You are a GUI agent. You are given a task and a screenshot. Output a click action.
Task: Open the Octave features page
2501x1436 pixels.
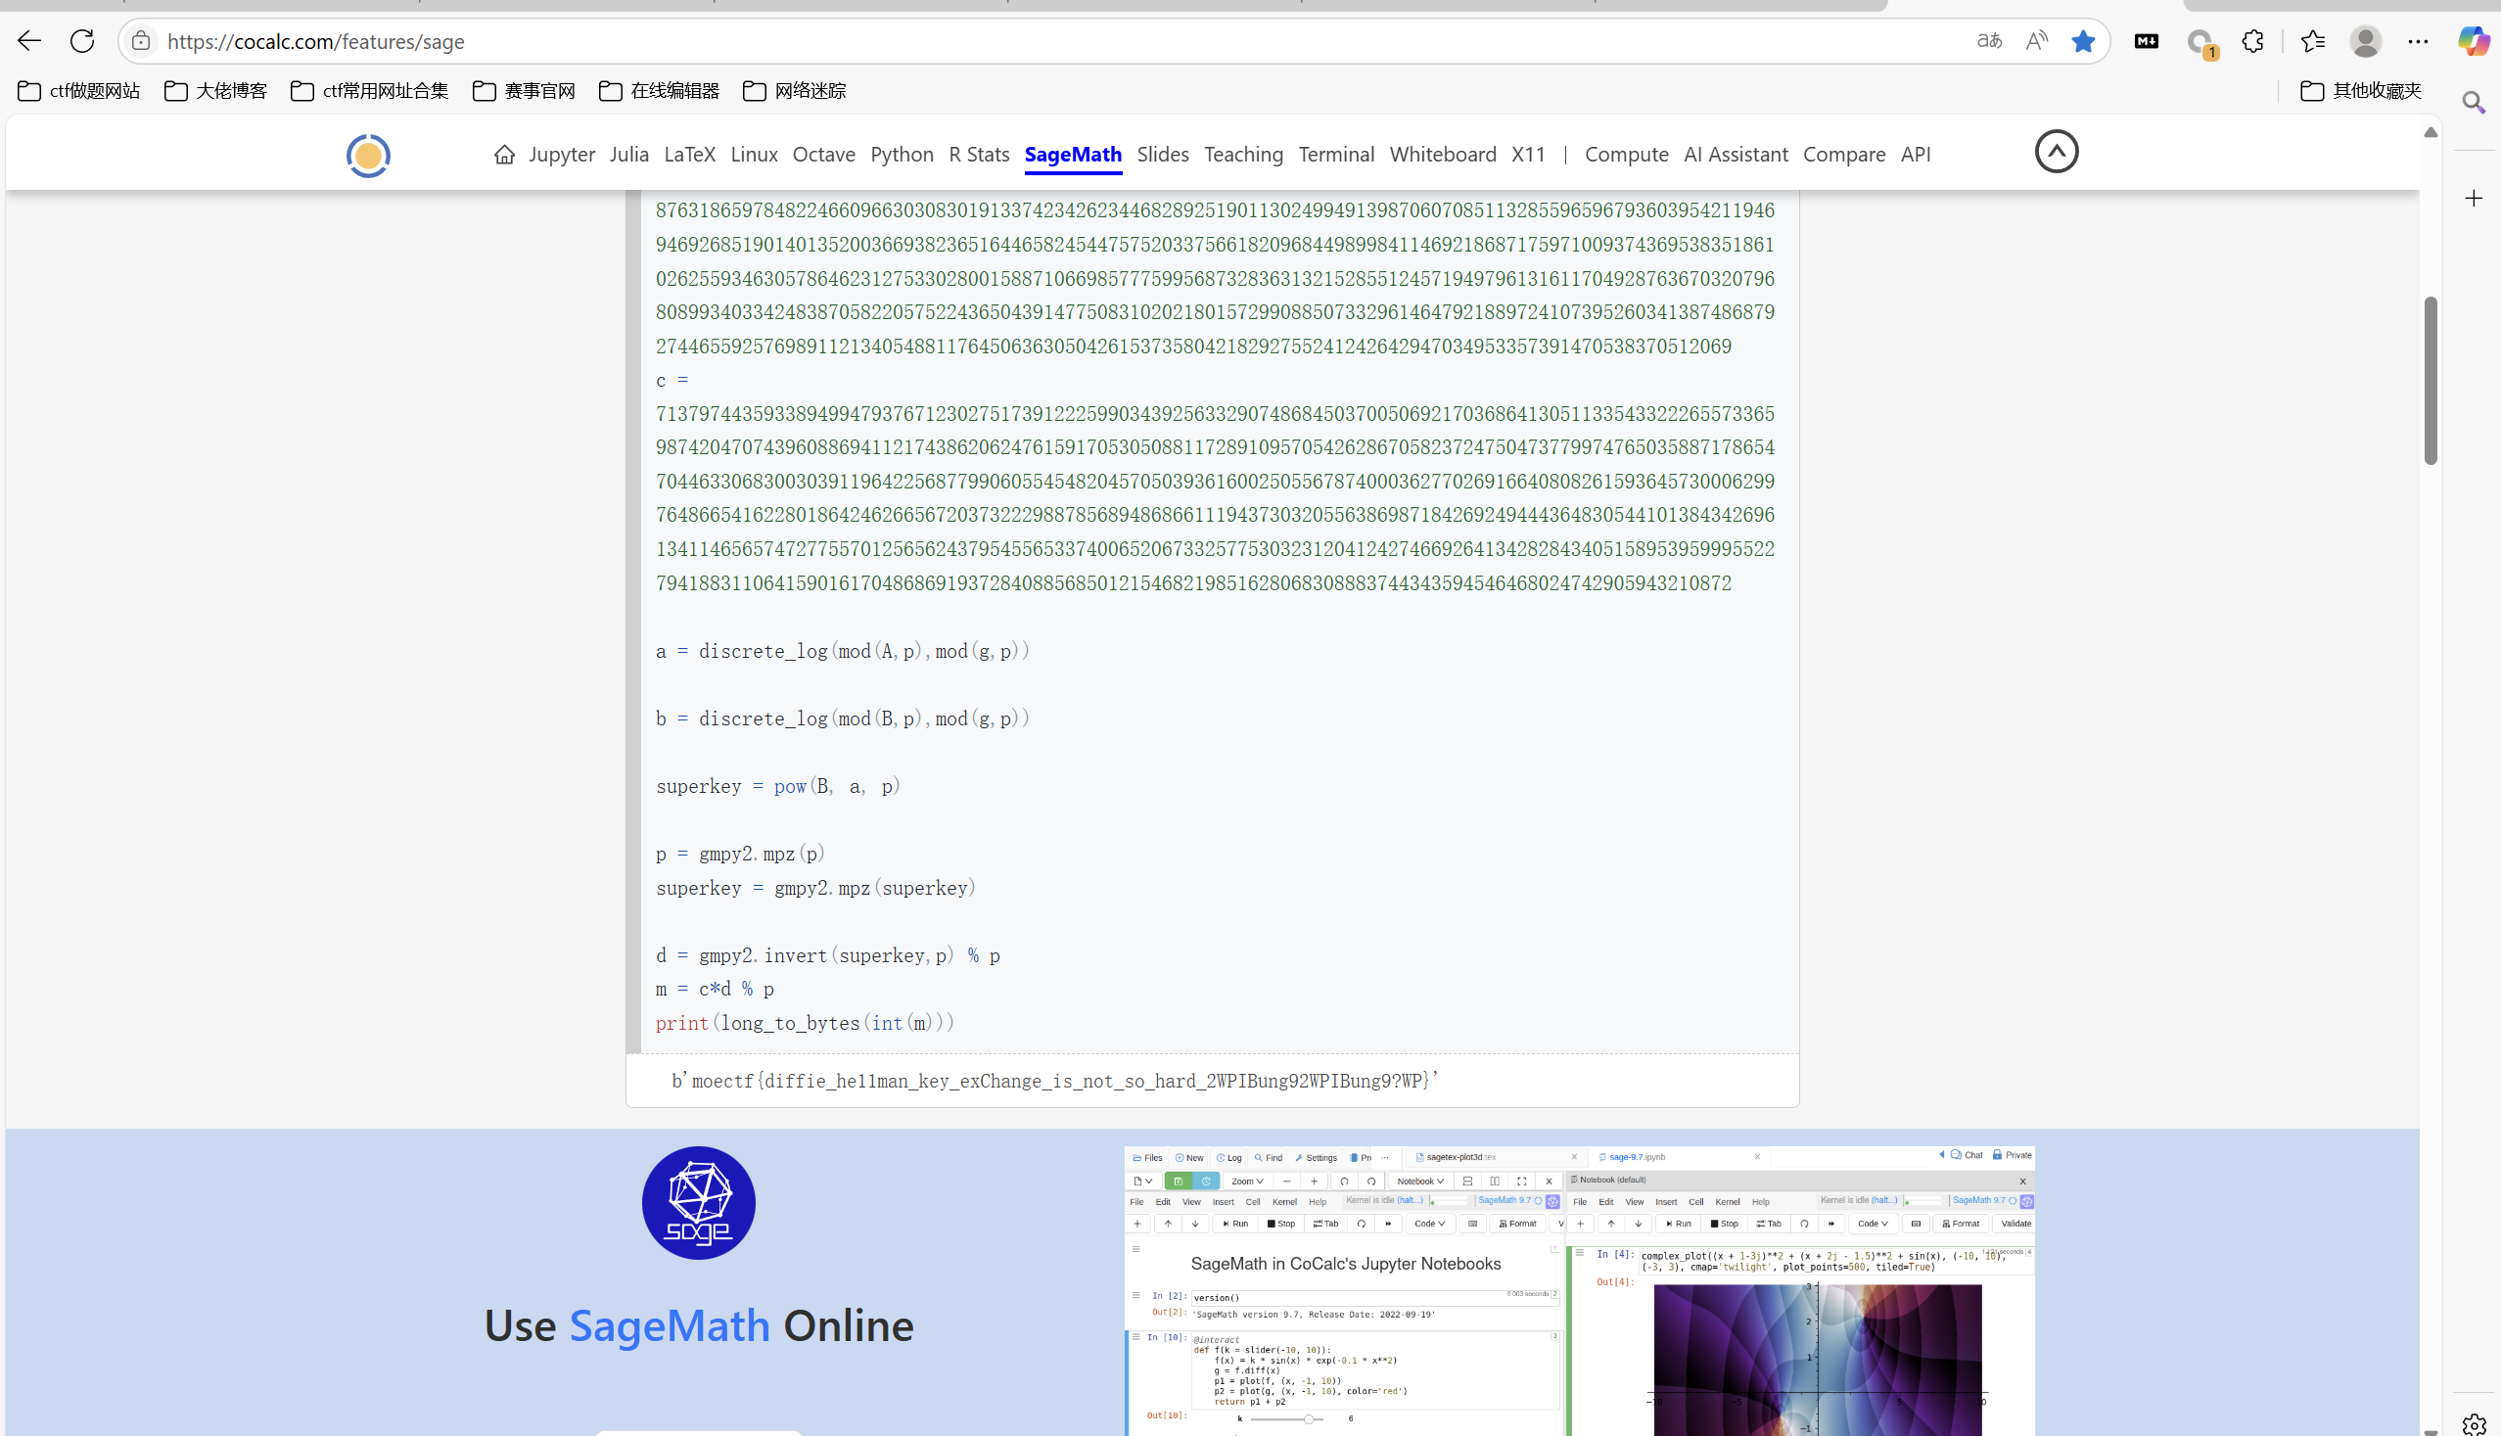click(x=823, y=155)
